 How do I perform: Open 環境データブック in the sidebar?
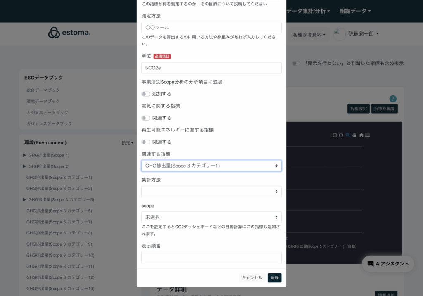coord(43,101)
